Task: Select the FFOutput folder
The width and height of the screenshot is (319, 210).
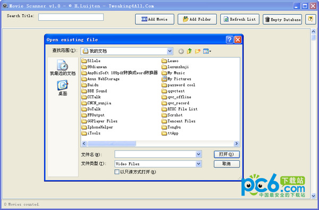Action: pos(93,115)
